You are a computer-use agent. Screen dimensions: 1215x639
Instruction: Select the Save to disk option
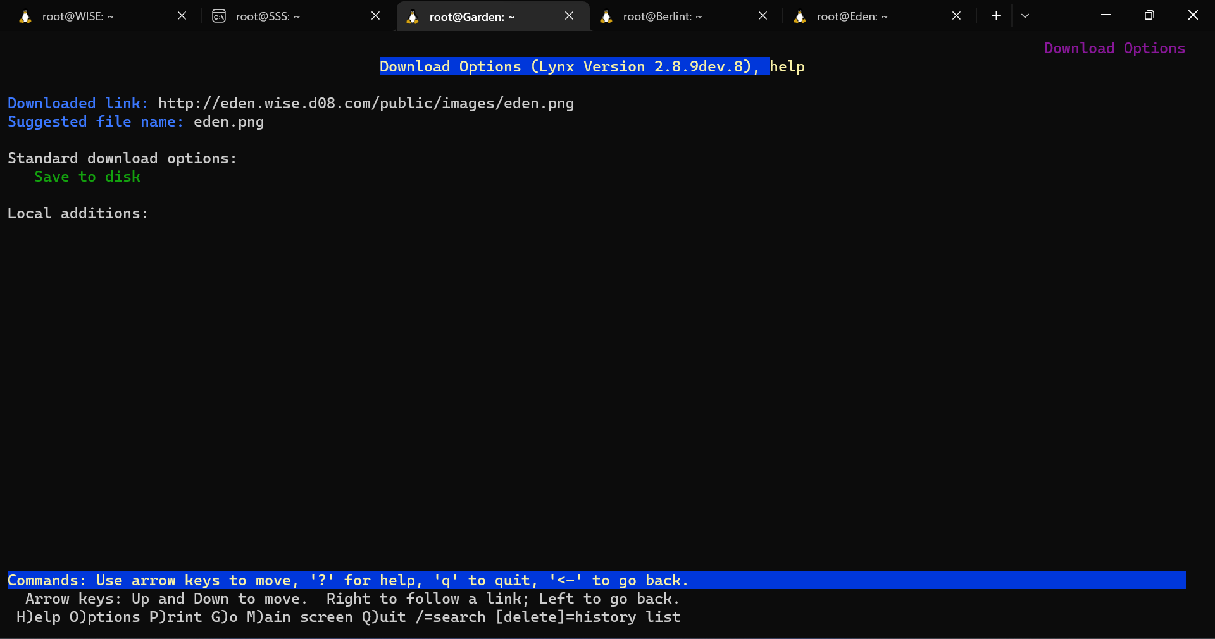(87, 177)
